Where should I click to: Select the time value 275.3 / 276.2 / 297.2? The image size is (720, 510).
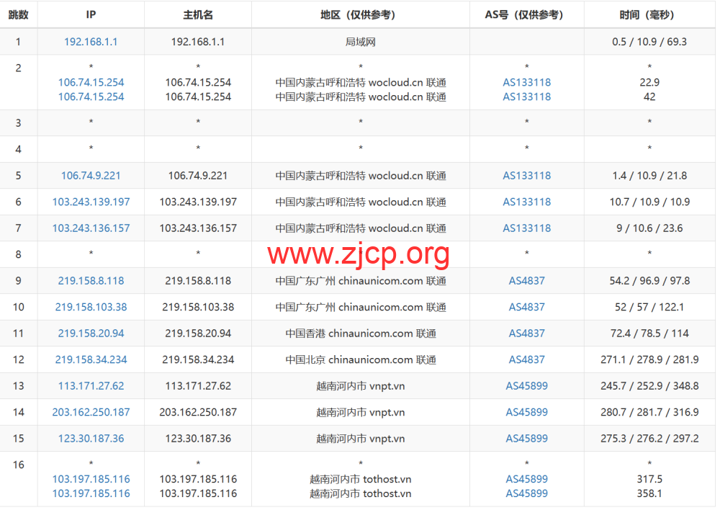tap(649, 438)
